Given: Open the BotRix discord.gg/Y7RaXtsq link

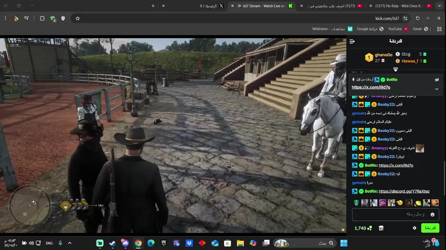Looking at the screenshot, I should 404,191.
